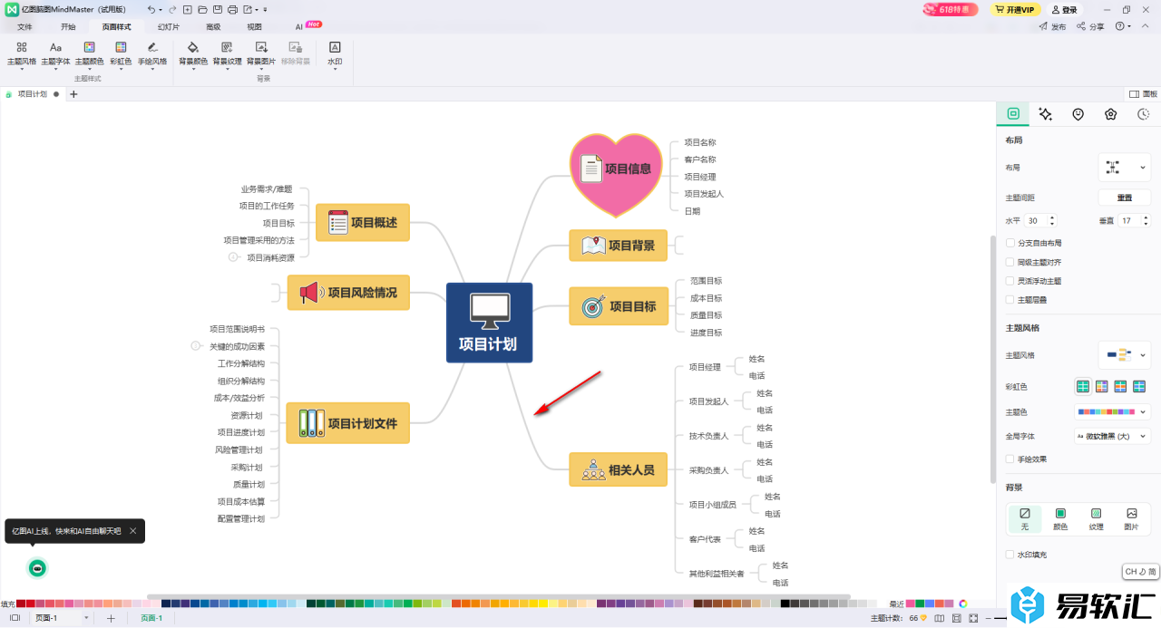Click the 重置 reset button
Screen dimensions: 1161x628
point(1125,198)
